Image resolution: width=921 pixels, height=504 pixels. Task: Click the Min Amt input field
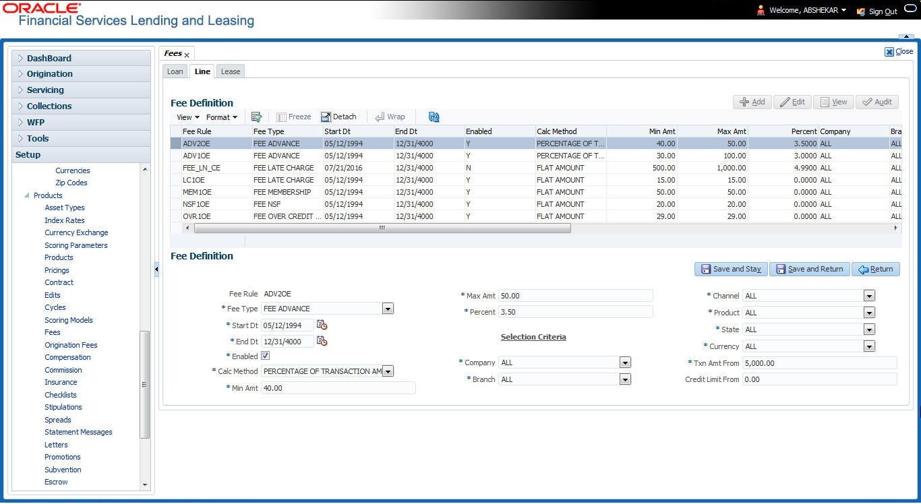pos(338,388)
